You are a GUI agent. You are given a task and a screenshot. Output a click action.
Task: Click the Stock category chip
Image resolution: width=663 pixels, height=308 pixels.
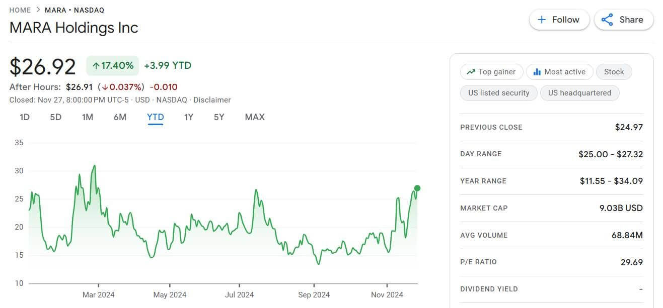click(614, 72)
